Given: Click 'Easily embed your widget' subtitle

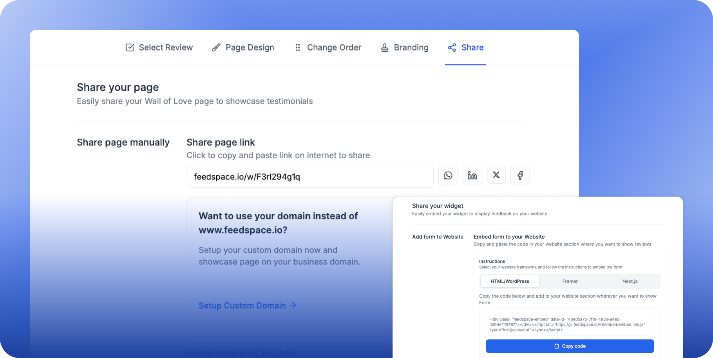Looking at the screenshot, I should point(480,214).
